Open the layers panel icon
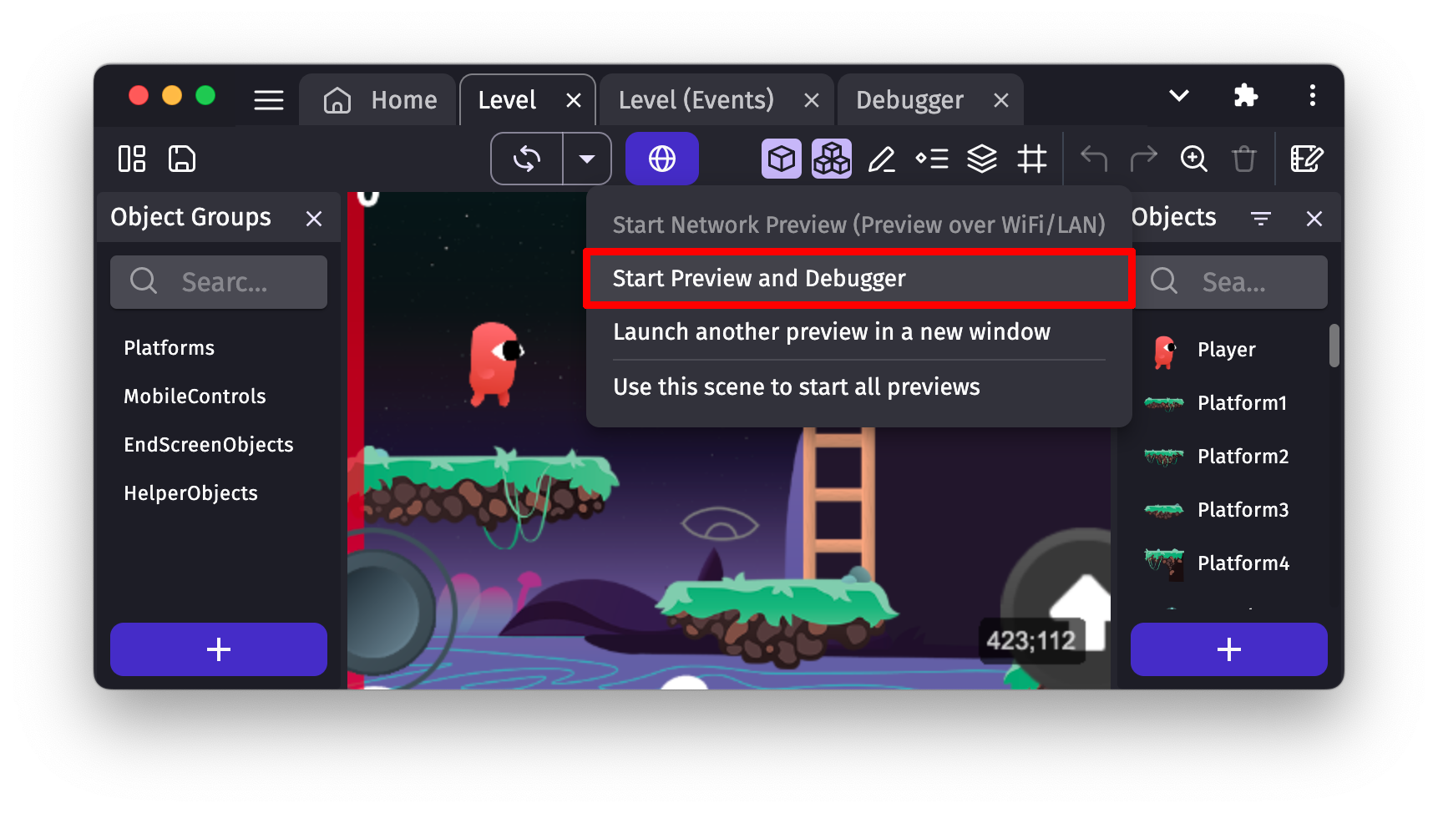 tap(981, 159)
